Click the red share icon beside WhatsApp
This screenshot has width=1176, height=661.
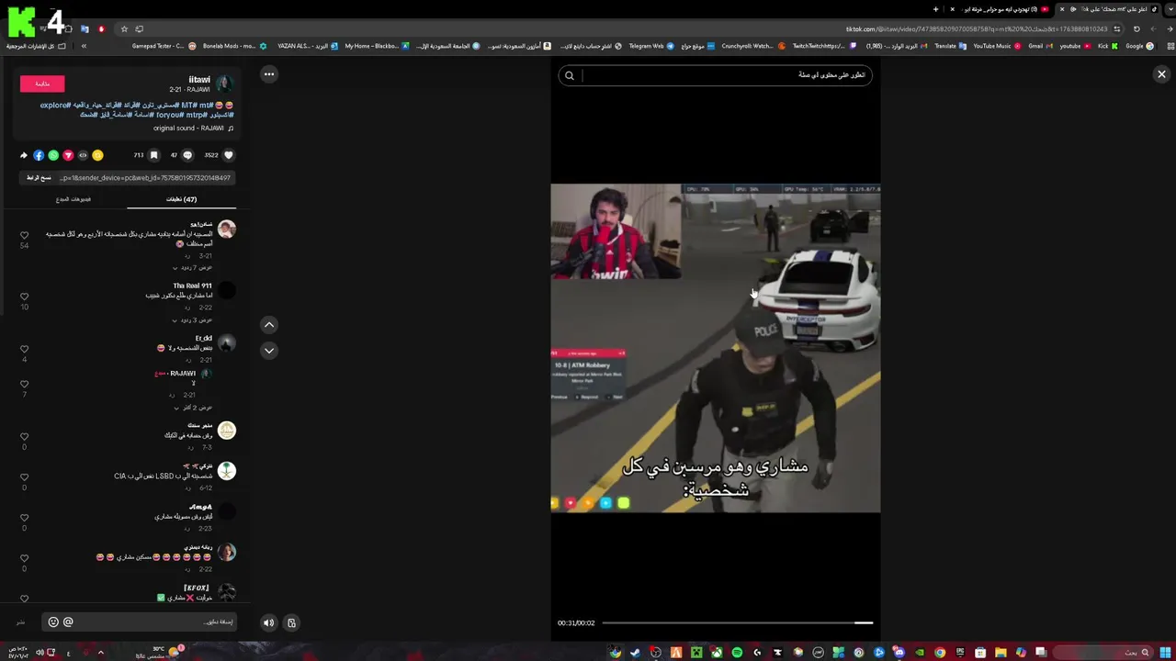tap(68, 155)
